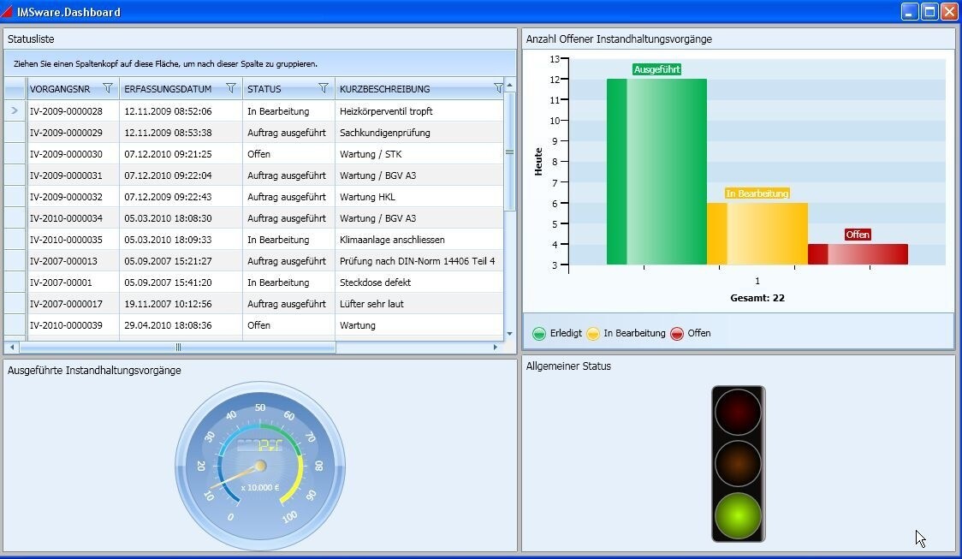Click the IMSware red logo icon in title bar
Viewport: 962px width, 559px height.
(x=7, y=12)
